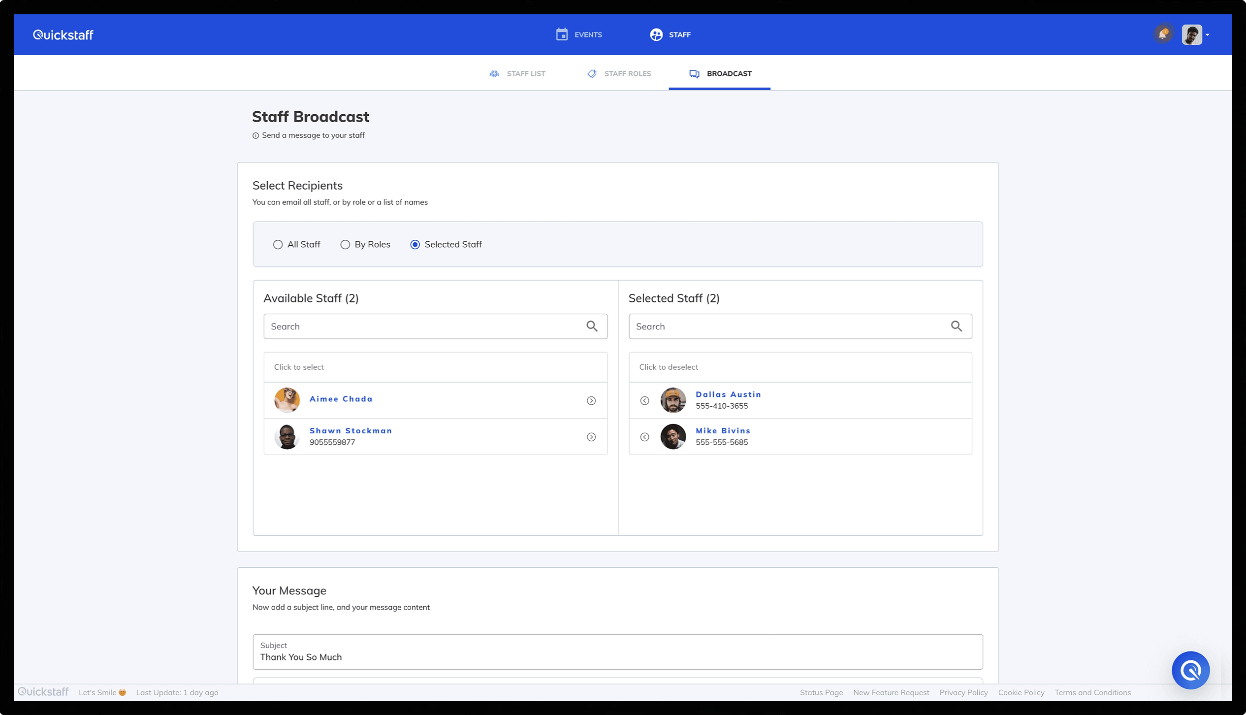Click Available Staff search magnifier icon

[x=592, y=326]
